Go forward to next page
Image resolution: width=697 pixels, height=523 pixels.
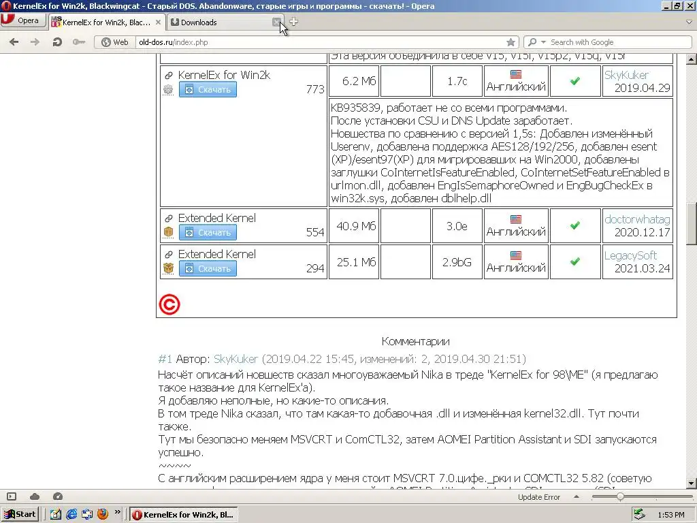click(x=35, y=42)
